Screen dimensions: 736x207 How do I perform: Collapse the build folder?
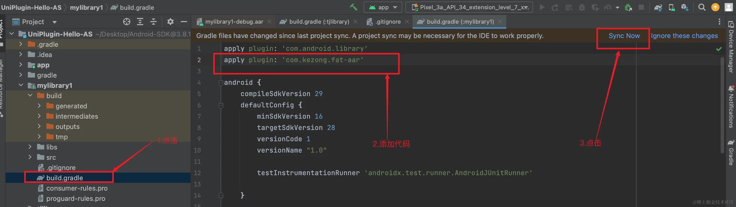pyautogui.click(x=30, y=96)
